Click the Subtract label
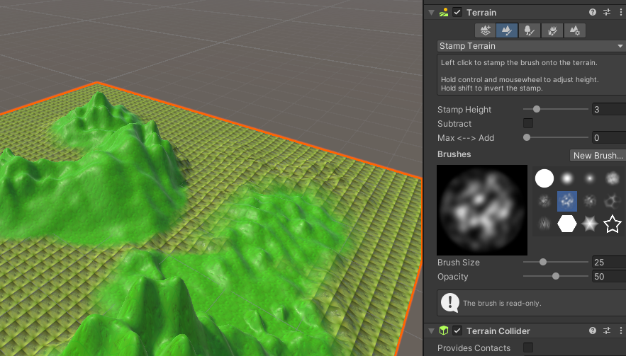This screenshot has width=626, height=356. coord(454,124)
